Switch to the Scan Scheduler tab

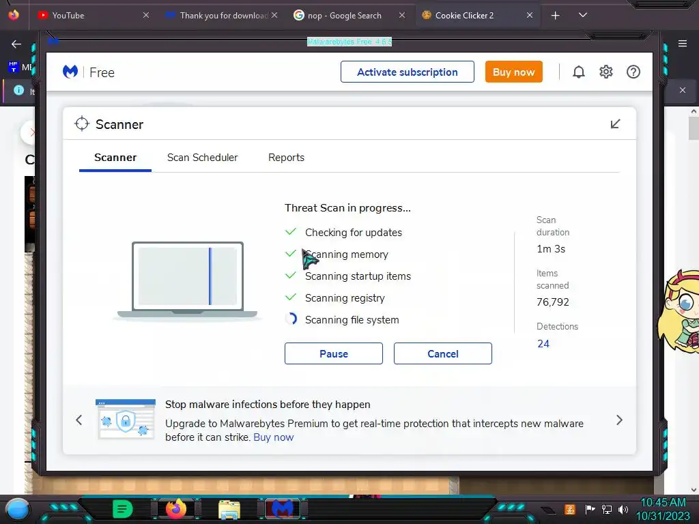pos(202,158)
